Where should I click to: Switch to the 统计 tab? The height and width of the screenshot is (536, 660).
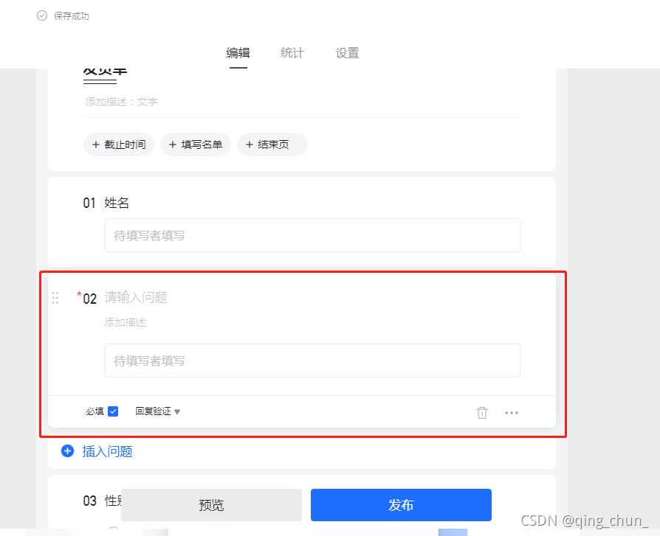pyautogui.click(x=292, y=53)
